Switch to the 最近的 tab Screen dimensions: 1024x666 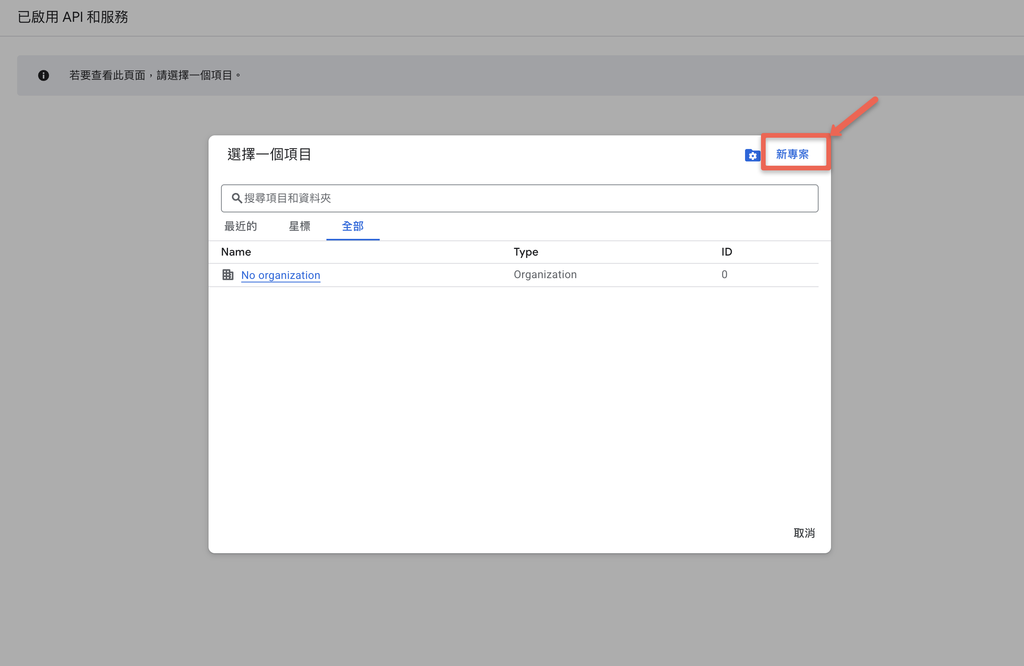(x=240, y=226)
